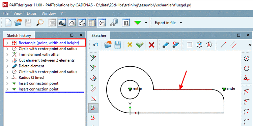Screen dimensions: 253x126
Task: Expand the Trim element with other entry
Action: pos(7,55)
